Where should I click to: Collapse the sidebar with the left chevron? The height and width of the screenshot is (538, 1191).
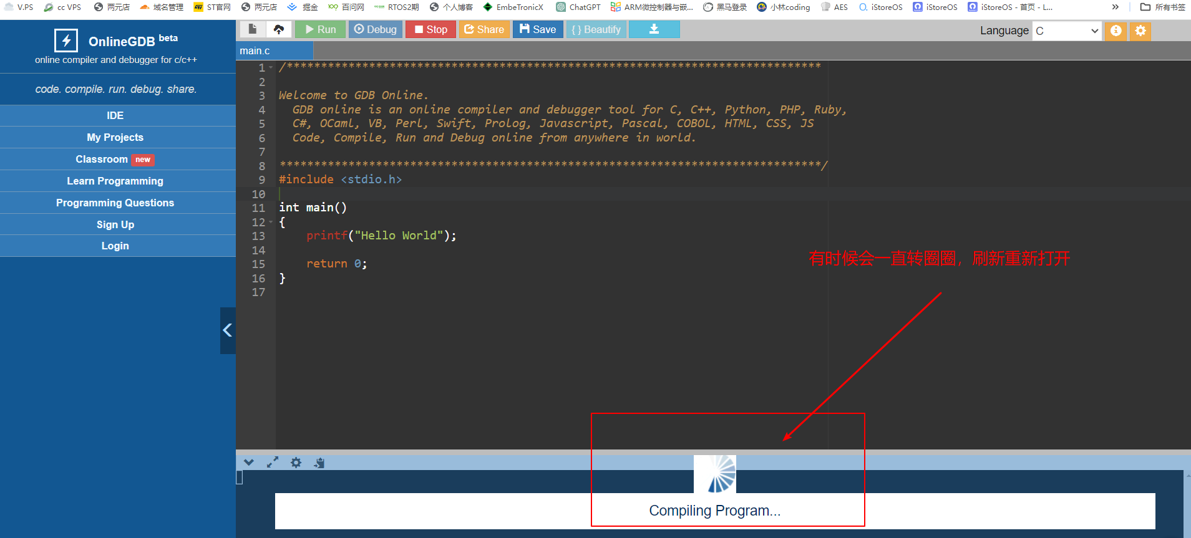click(228, 330)
